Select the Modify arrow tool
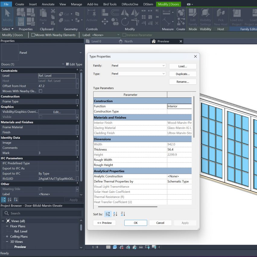 [x=8, y=16]
